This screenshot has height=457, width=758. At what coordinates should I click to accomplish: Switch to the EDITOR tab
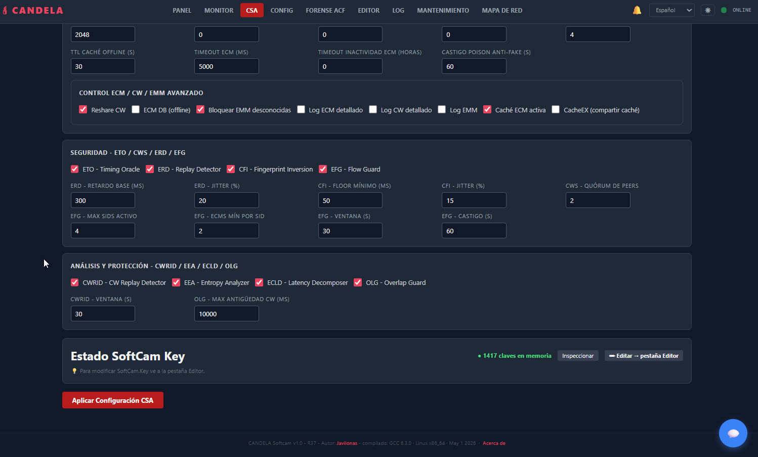[369, 10]
